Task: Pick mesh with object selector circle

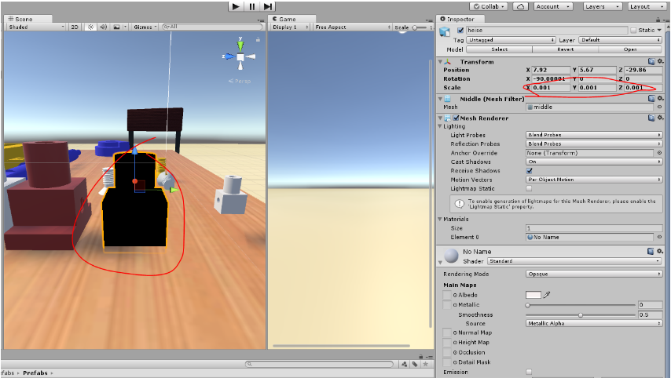Action: [659, 107]
